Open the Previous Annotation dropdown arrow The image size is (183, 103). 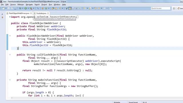point(93,8)
